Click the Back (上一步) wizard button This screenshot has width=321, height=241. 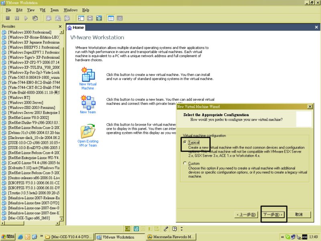coord(246,214)
